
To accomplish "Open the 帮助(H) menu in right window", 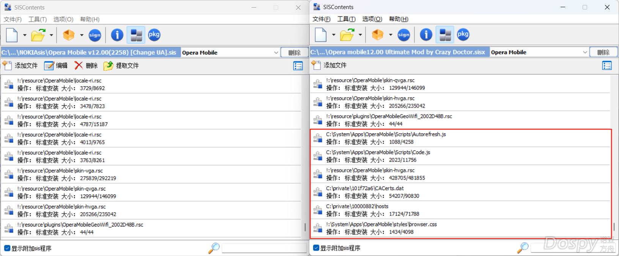I will pyautogui.click(x=398, y=19).
